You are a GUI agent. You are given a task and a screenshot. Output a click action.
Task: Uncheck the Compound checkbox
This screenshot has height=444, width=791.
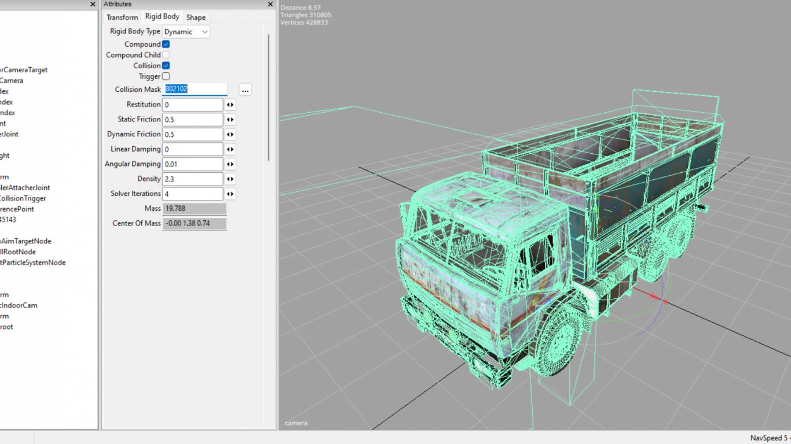[166, 45]
